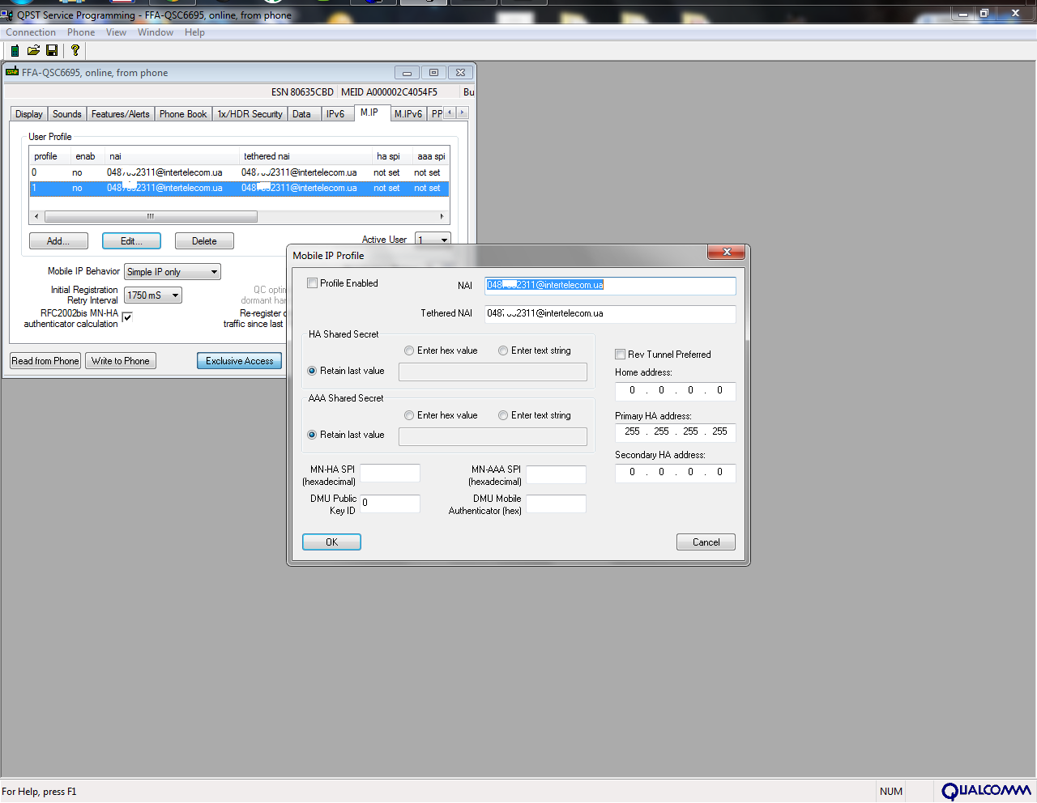This screenshot has height=803, width=1037.
Task: Click the phone connection toolbar icon
Action: pyautogui.click(x=15, y=50)
